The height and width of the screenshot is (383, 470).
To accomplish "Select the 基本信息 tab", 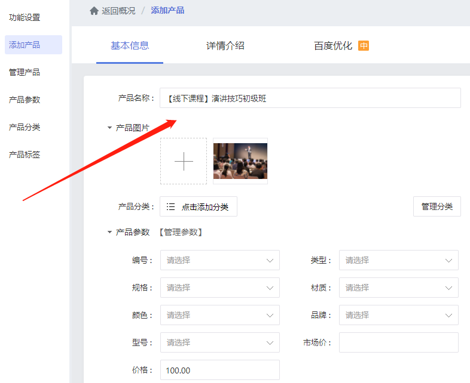I will point(130,46).
